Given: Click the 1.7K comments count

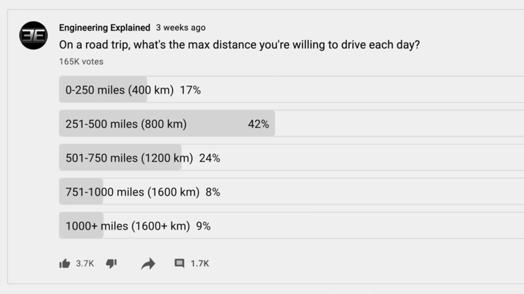Looking at the screenshot, I should (x=200, y=263).
